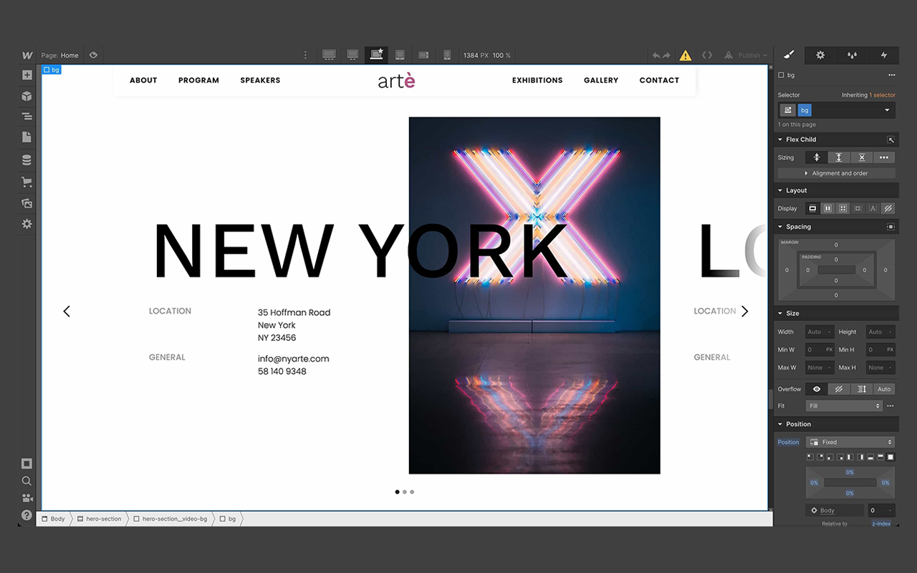Open the Fit dropdown showing Fill
917x573 pixels.
pyautogui.click(x=844, y=405)
